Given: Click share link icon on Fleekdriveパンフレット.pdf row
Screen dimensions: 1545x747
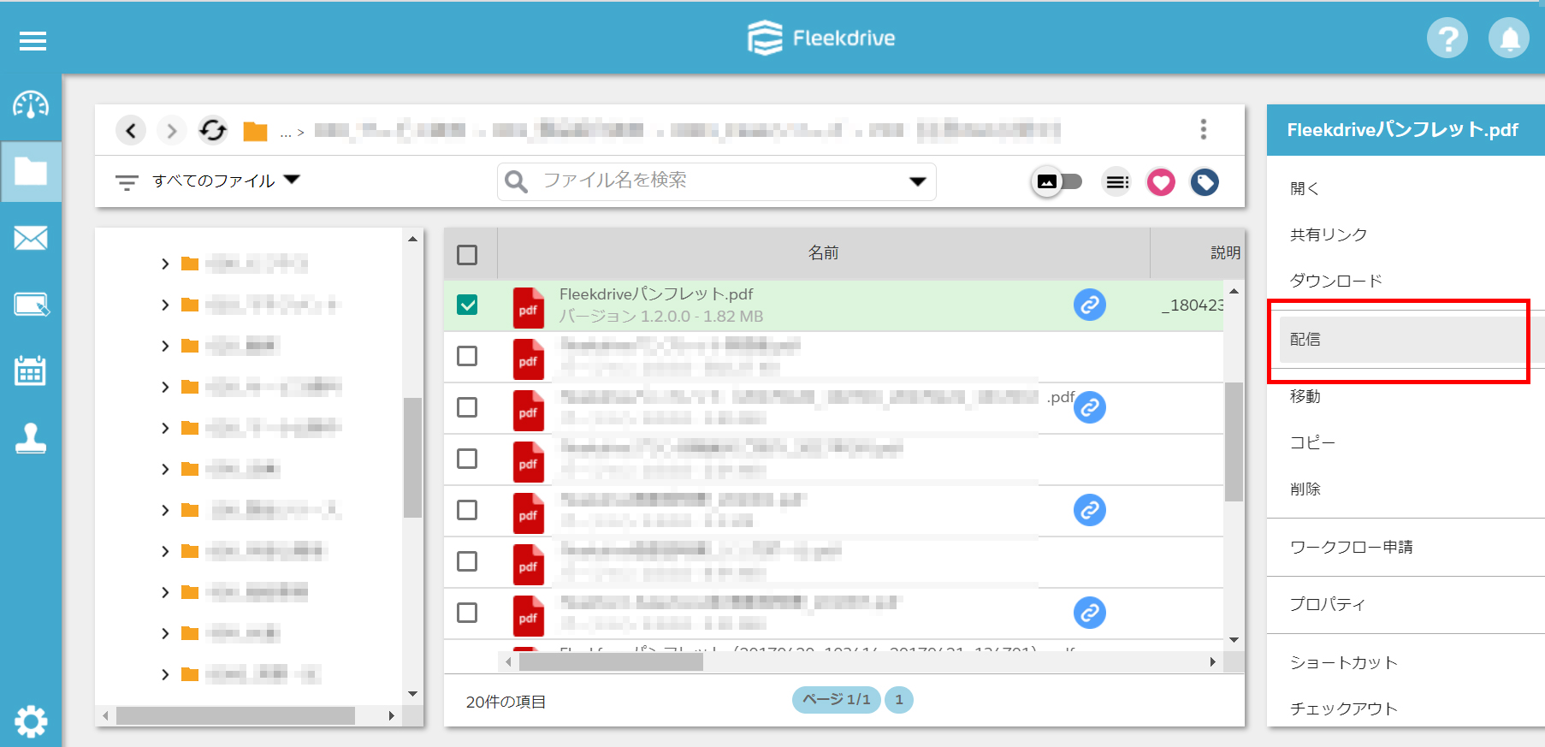Looking at the screenshot, I should tap(1090, 305).
